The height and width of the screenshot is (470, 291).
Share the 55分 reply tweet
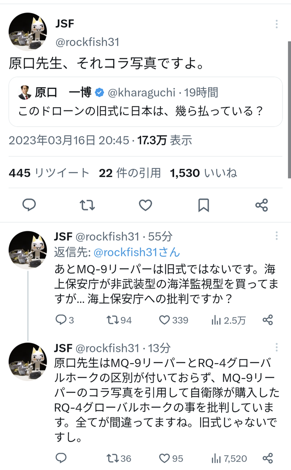point(268,320)
